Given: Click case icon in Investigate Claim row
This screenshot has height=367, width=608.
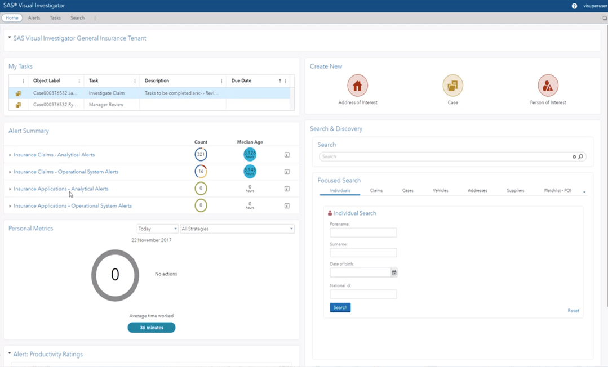Looking at the screenshot, I should (18, 93).
